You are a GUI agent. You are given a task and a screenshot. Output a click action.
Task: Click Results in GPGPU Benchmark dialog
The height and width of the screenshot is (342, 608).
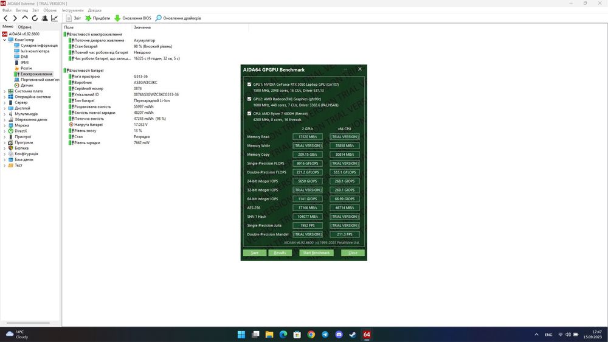tap(280, 253)
